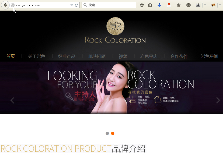Open downloads with the blue arrow icon
223x160 pixels.
[x=159, y=5]
